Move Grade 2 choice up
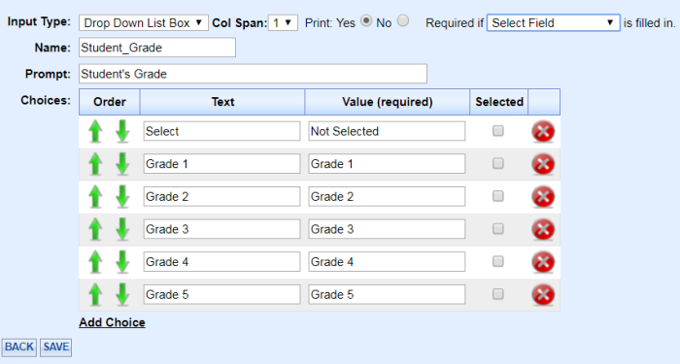This screenshot has height=364, width=680. tap(95, 197)
